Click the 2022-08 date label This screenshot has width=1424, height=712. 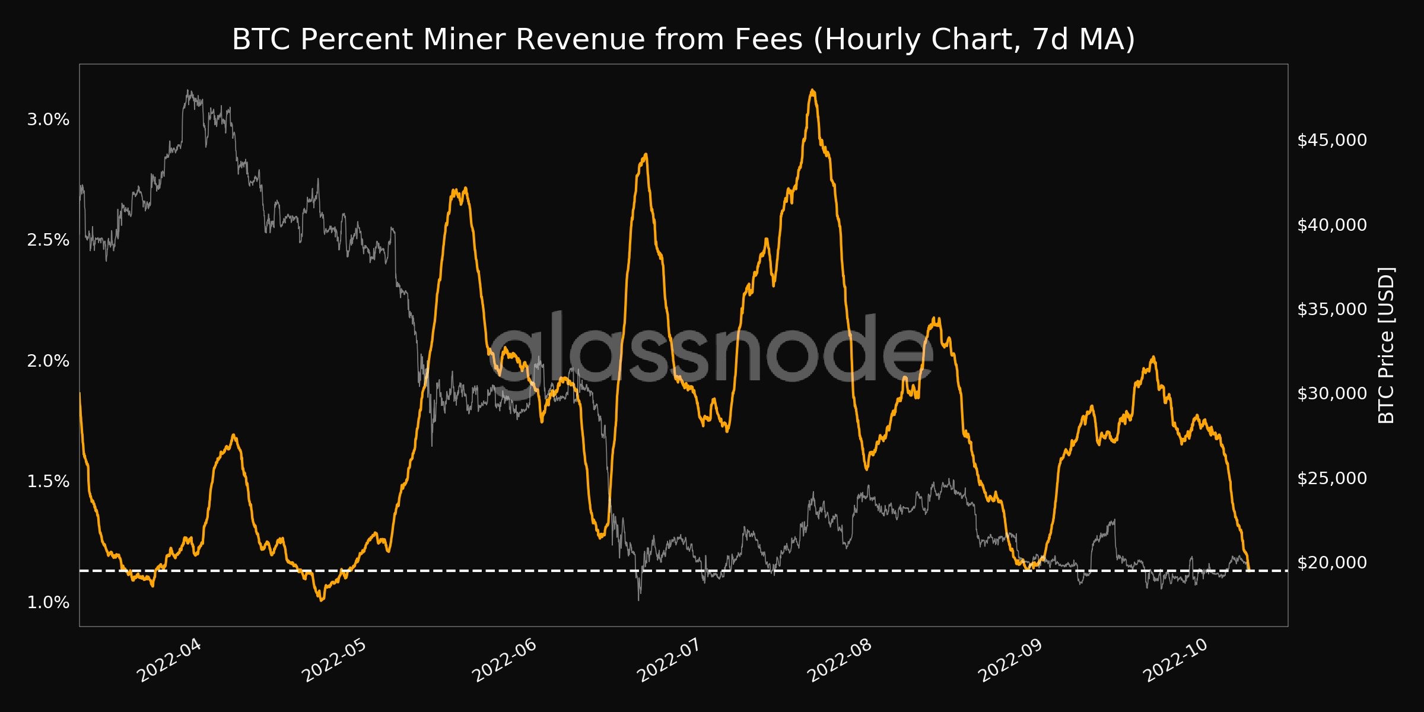coord(840,662)
